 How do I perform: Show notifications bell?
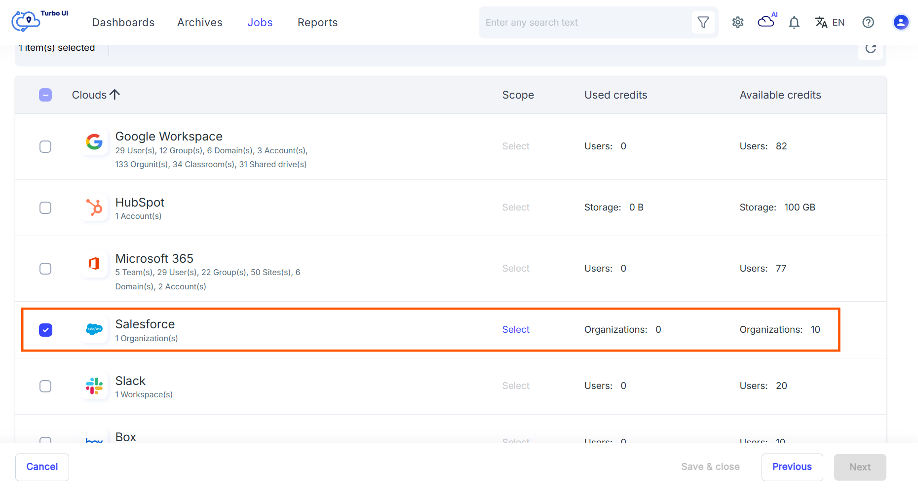pyautogui.click(x=794, y=22)
